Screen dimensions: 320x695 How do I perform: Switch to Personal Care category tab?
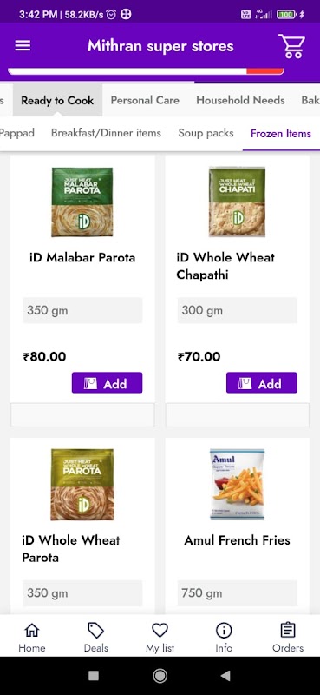click(x=145, y=100)
